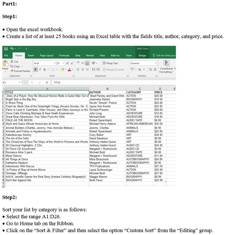Click cell with Mika Brzezinski
The image size is (225, 235).
(x=107, y=159)
